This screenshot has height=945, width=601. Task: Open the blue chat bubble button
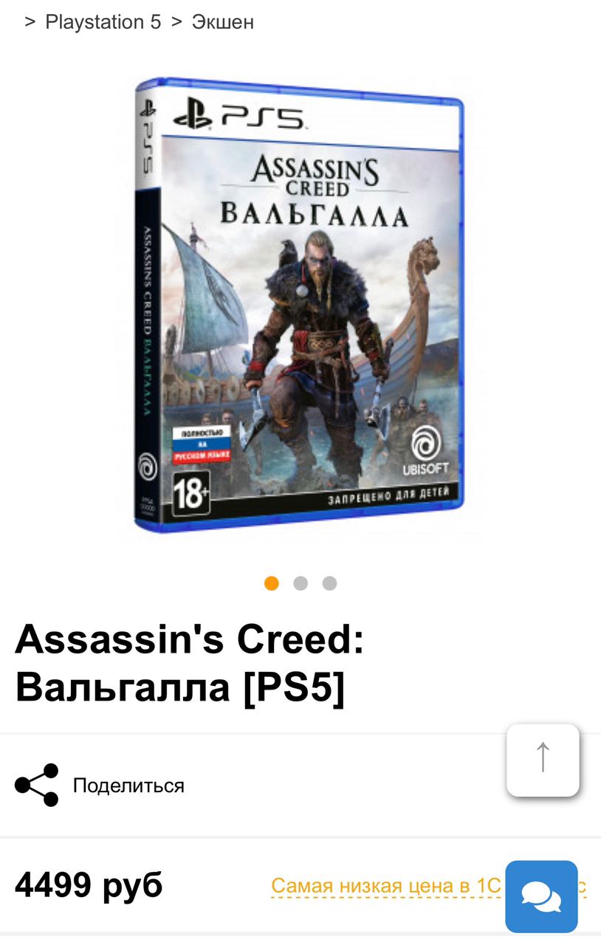click(x=541, y=896)
